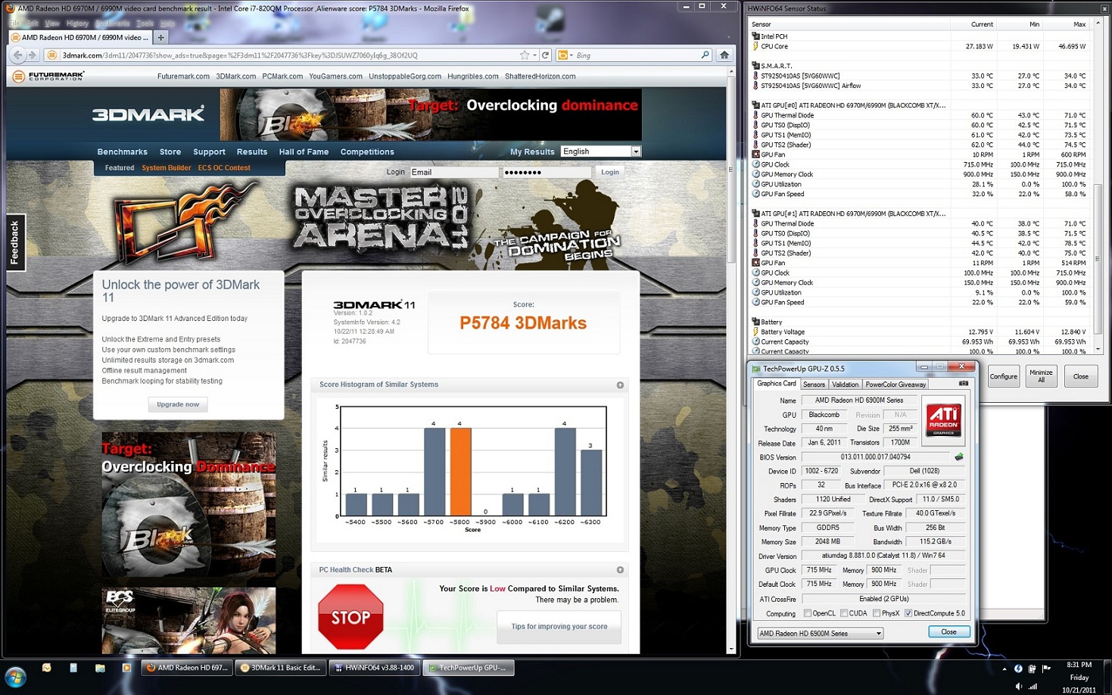The image size is (1112, 695).
Task: Open the GPU selector dropdown in GPU-Z
Action: (x=821, y=633)
